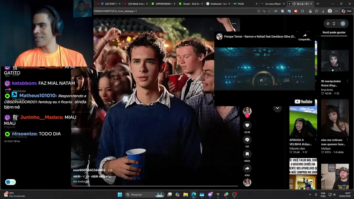Select the Você pode gostar tab
The image size is (354, 199).
334,32
